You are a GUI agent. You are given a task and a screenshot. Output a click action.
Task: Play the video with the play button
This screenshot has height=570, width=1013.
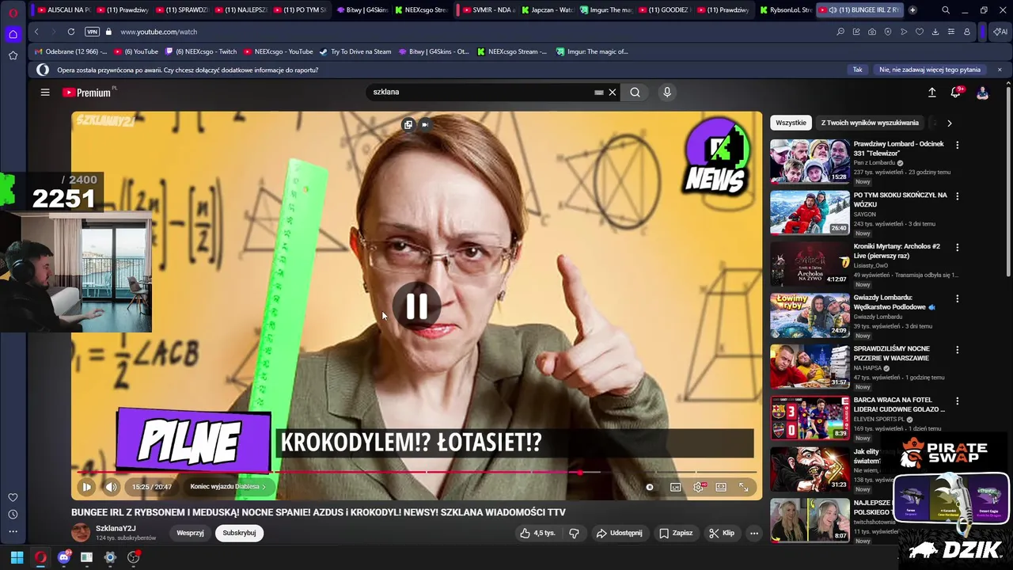[86, 487]
